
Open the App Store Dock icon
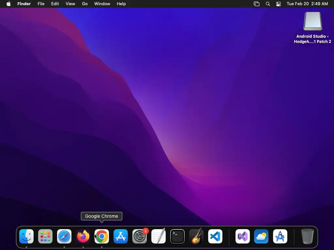(121, 236)
